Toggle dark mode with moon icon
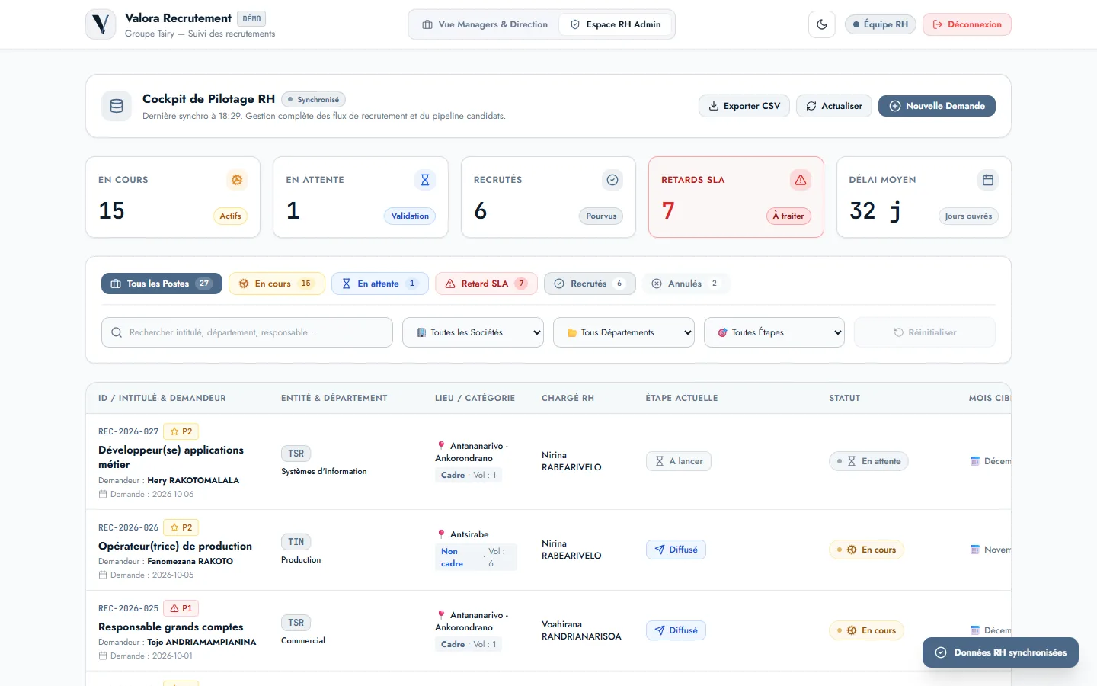The height and width of the screenshot is (686, 1097). point(821,24)
